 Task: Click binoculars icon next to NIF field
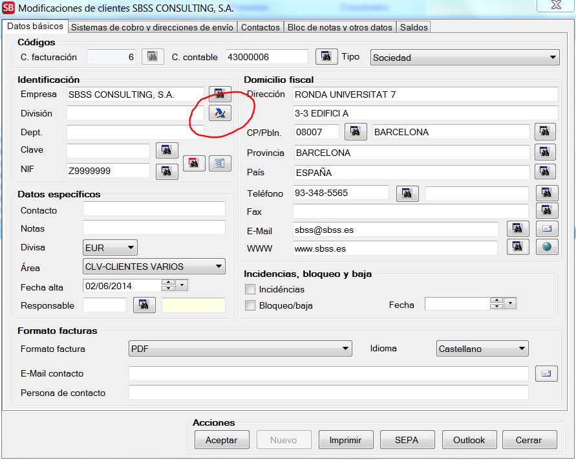pos(167,171)
